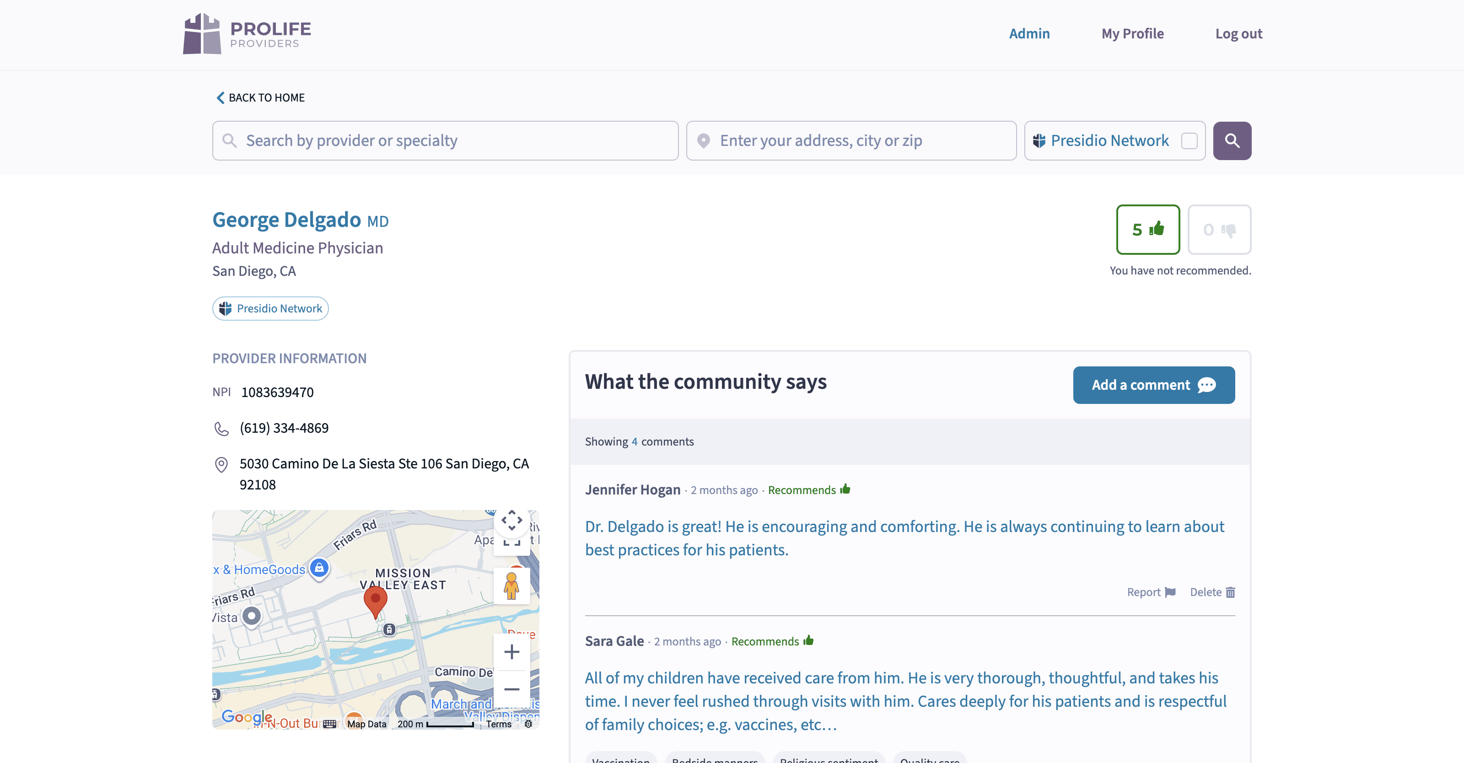1464x763 pixels.
Task: Go back to home link
Action: click(260, 98)
